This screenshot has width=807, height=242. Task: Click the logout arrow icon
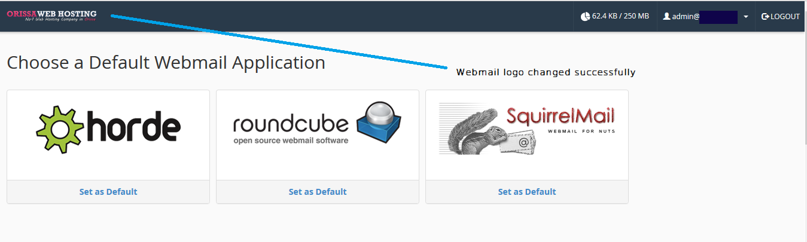pyautogui.click(x=765, y=17)
